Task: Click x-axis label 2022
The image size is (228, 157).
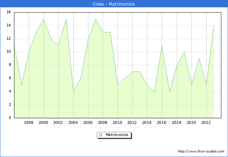Action: point(206,122)
